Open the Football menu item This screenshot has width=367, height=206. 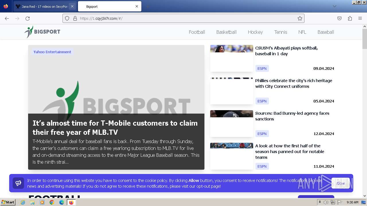click(x=197, y=32)
